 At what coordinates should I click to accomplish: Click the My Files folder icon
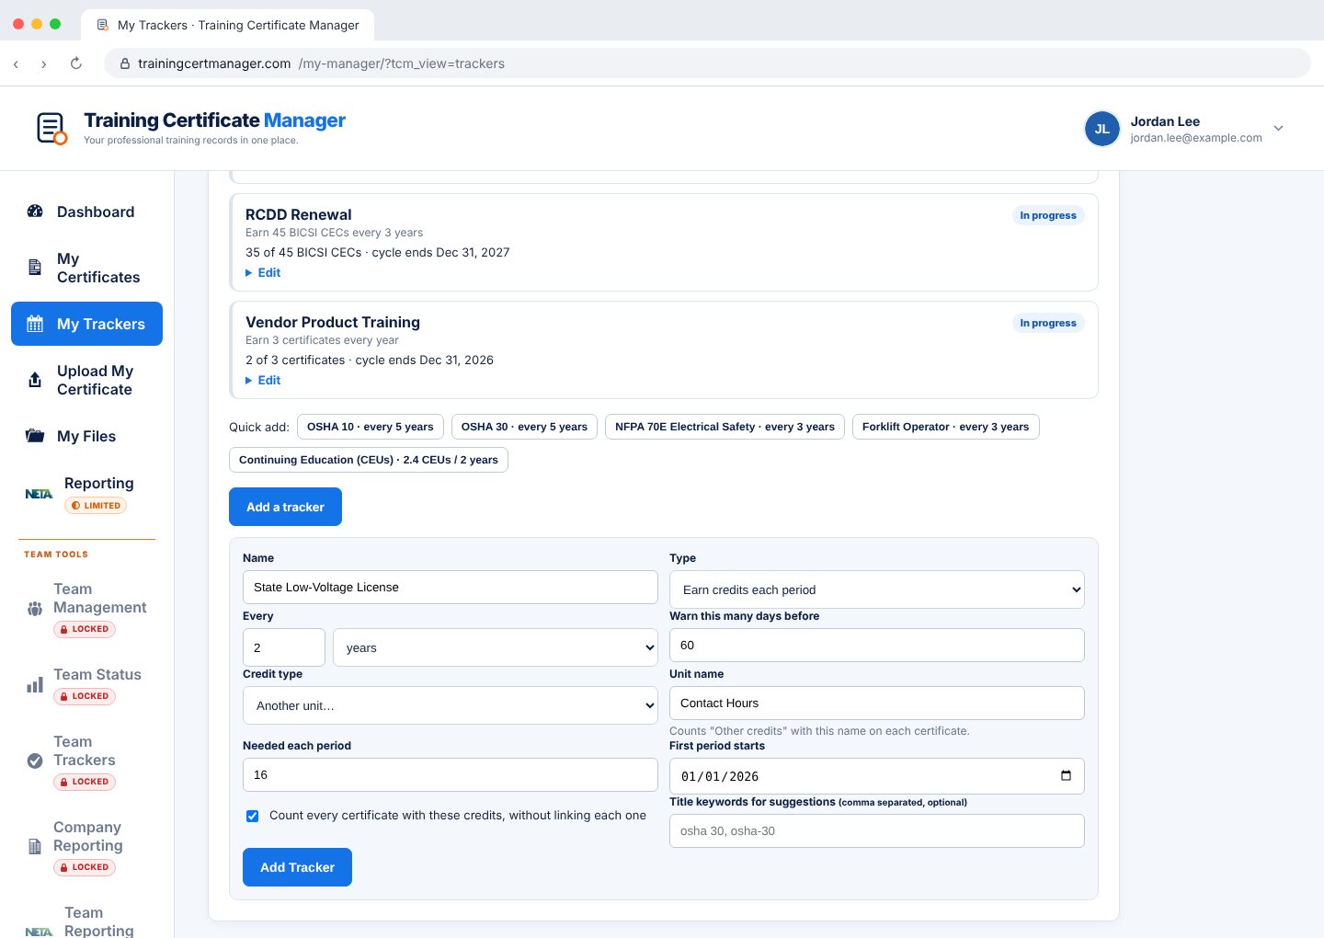(x=35, y=436)
